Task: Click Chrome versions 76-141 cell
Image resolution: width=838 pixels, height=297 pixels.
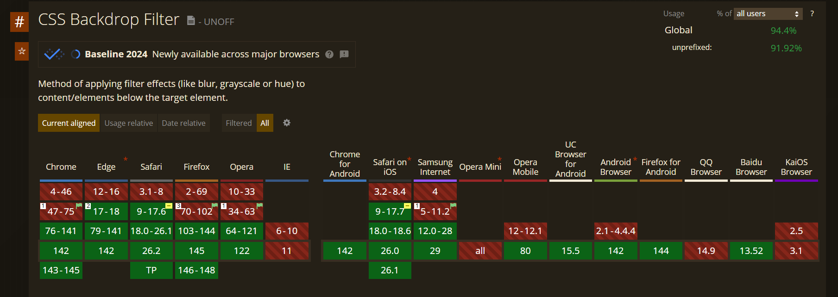Action: coord(61,231)
